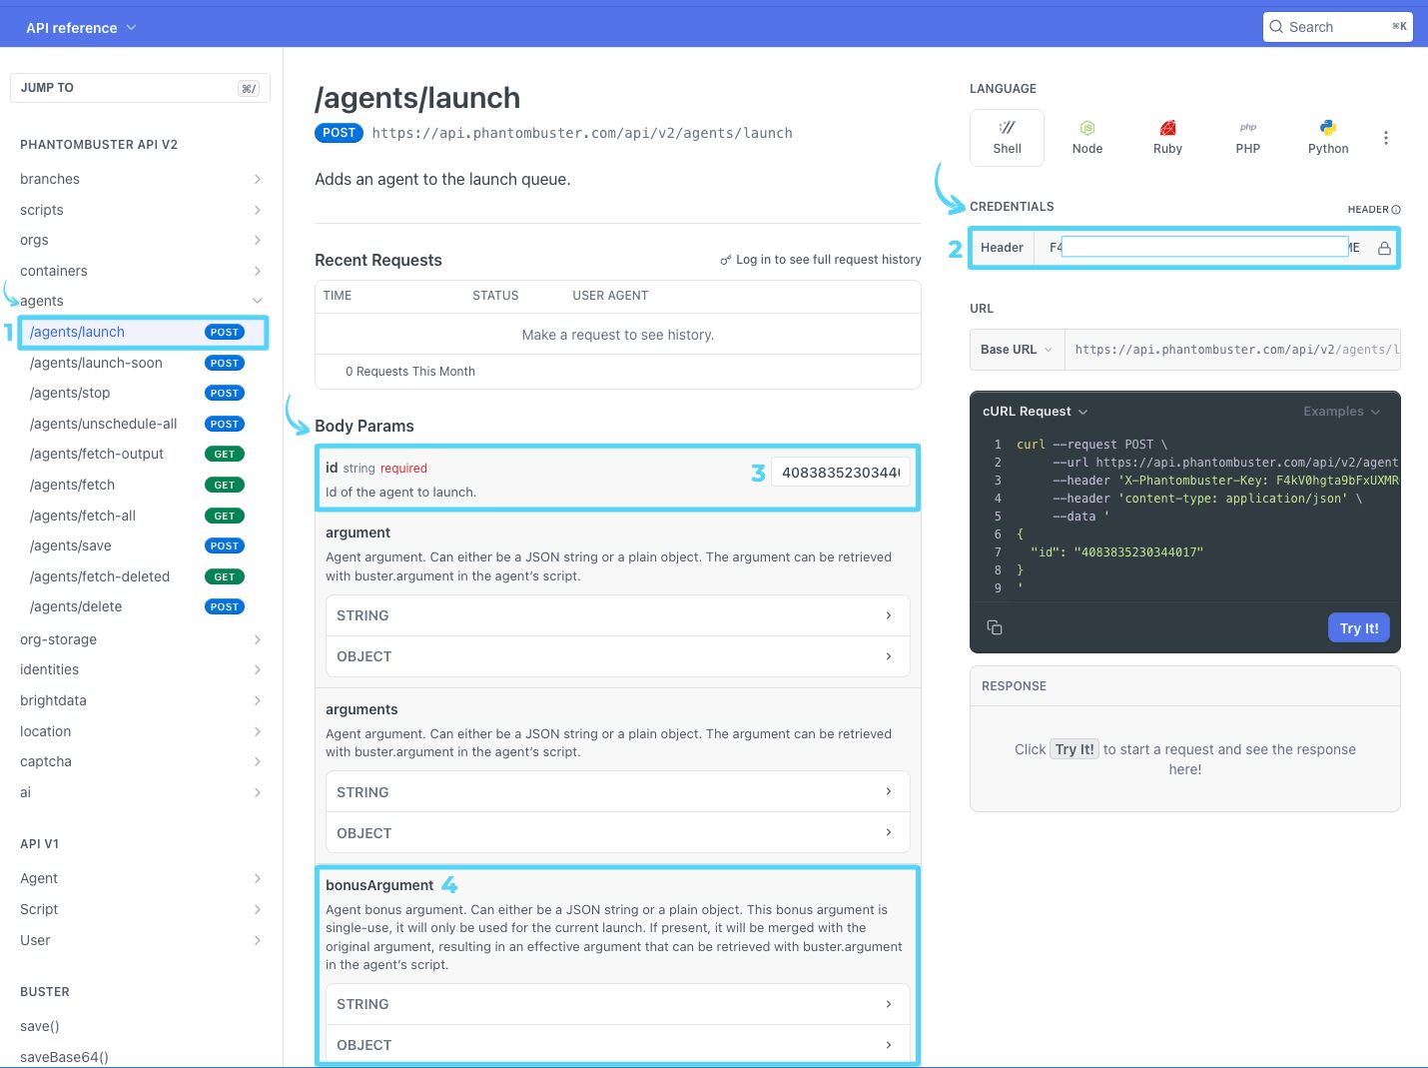The width and height of the screenshot is (1428, 1068).
Task: Open the Examples dropdown
Action: coord(1341,412)
